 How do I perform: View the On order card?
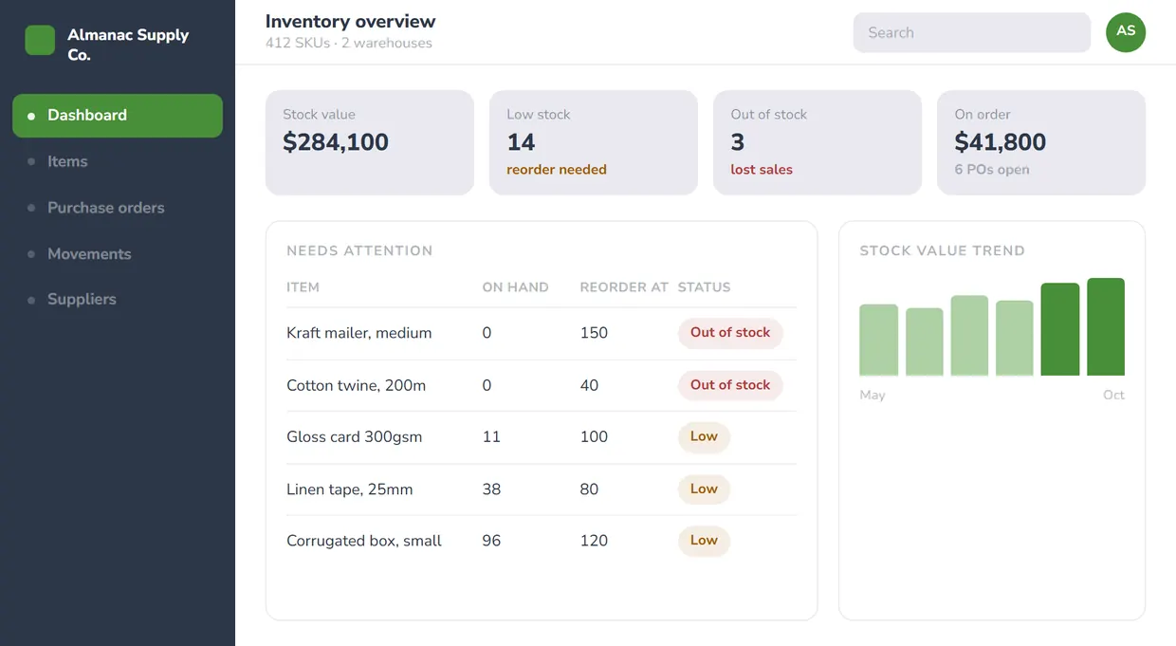point(1041,142)
